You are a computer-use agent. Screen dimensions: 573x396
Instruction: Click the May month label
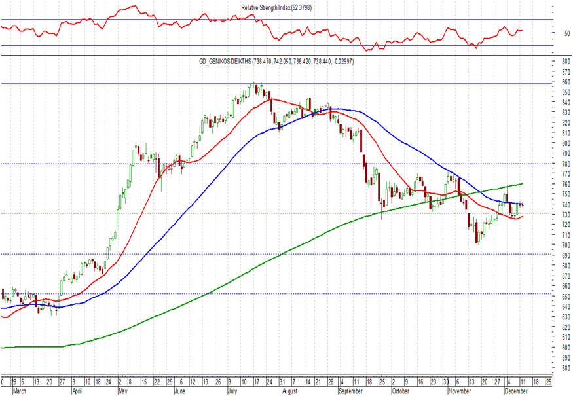123,391
